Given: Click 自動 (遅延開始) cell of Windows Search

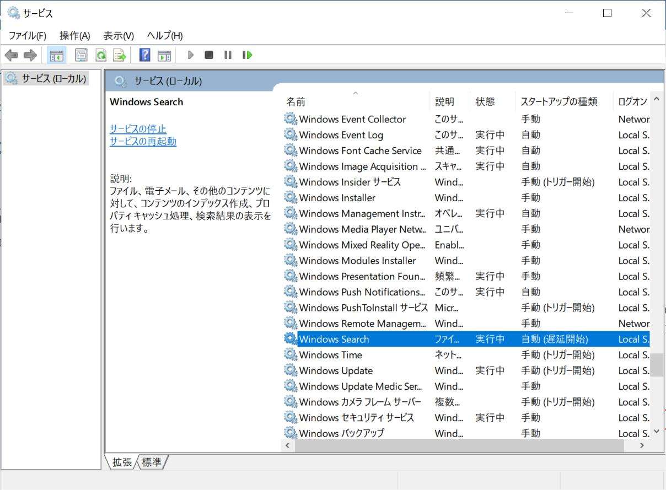Looking at the screenshot, I should [x=555, y=339].
